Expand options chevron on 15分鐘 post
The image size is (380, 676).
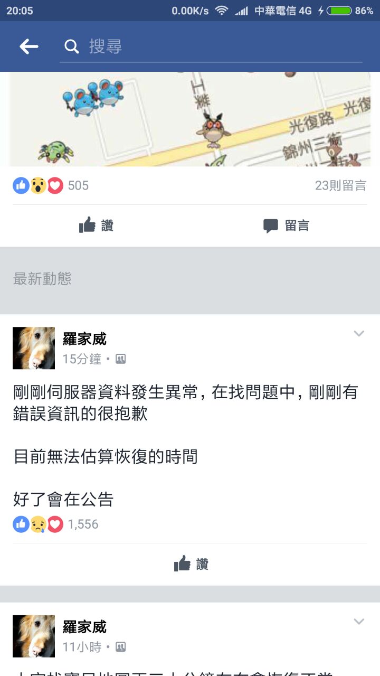359,334
